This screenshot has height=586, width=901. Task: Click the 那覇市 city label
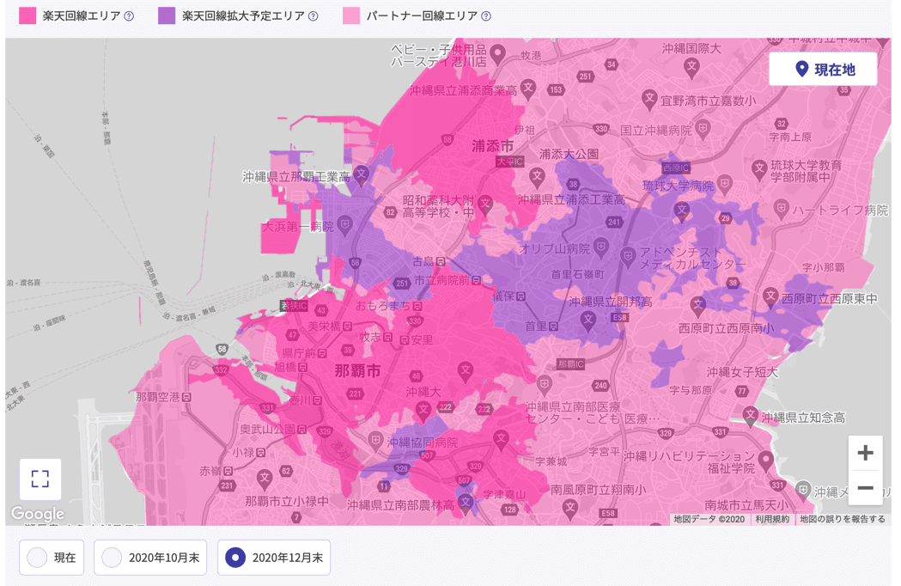coord(357,371)
